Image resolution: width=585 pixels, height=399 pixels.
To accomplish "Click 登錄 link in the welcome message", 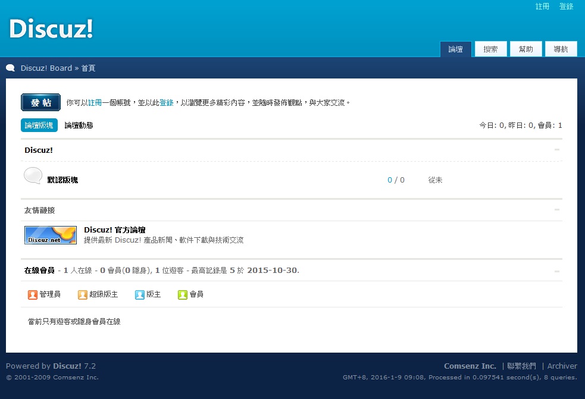I will tap(167, 102).
